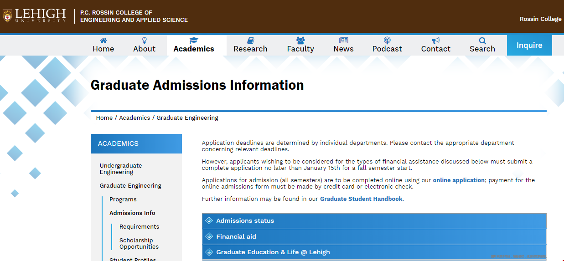Open the Podcast menu label
This screenshot has height=261, width=564.
387,49
